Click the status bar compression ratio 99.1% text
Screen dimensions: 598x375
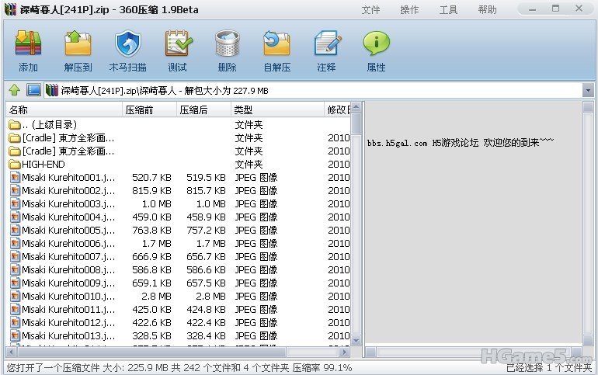(x=322, y=367)
